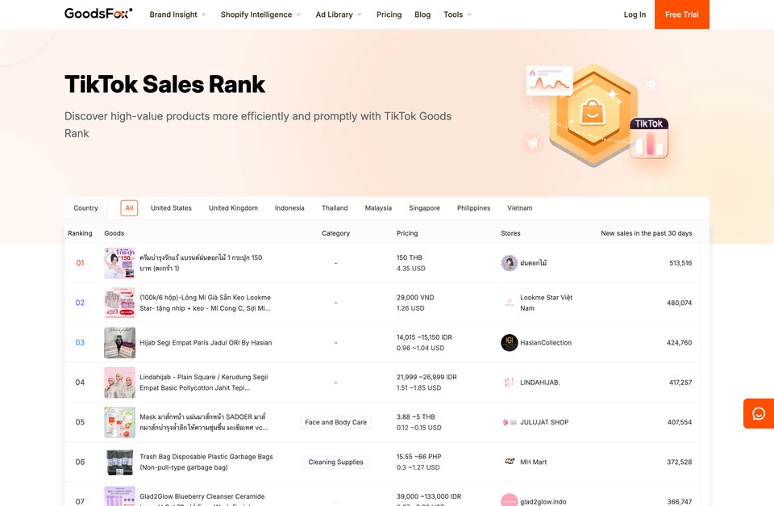Click the Face and Body Care category tag
Image resolution: width=774 pixels, height=506 pixels.
coord(335,422)
